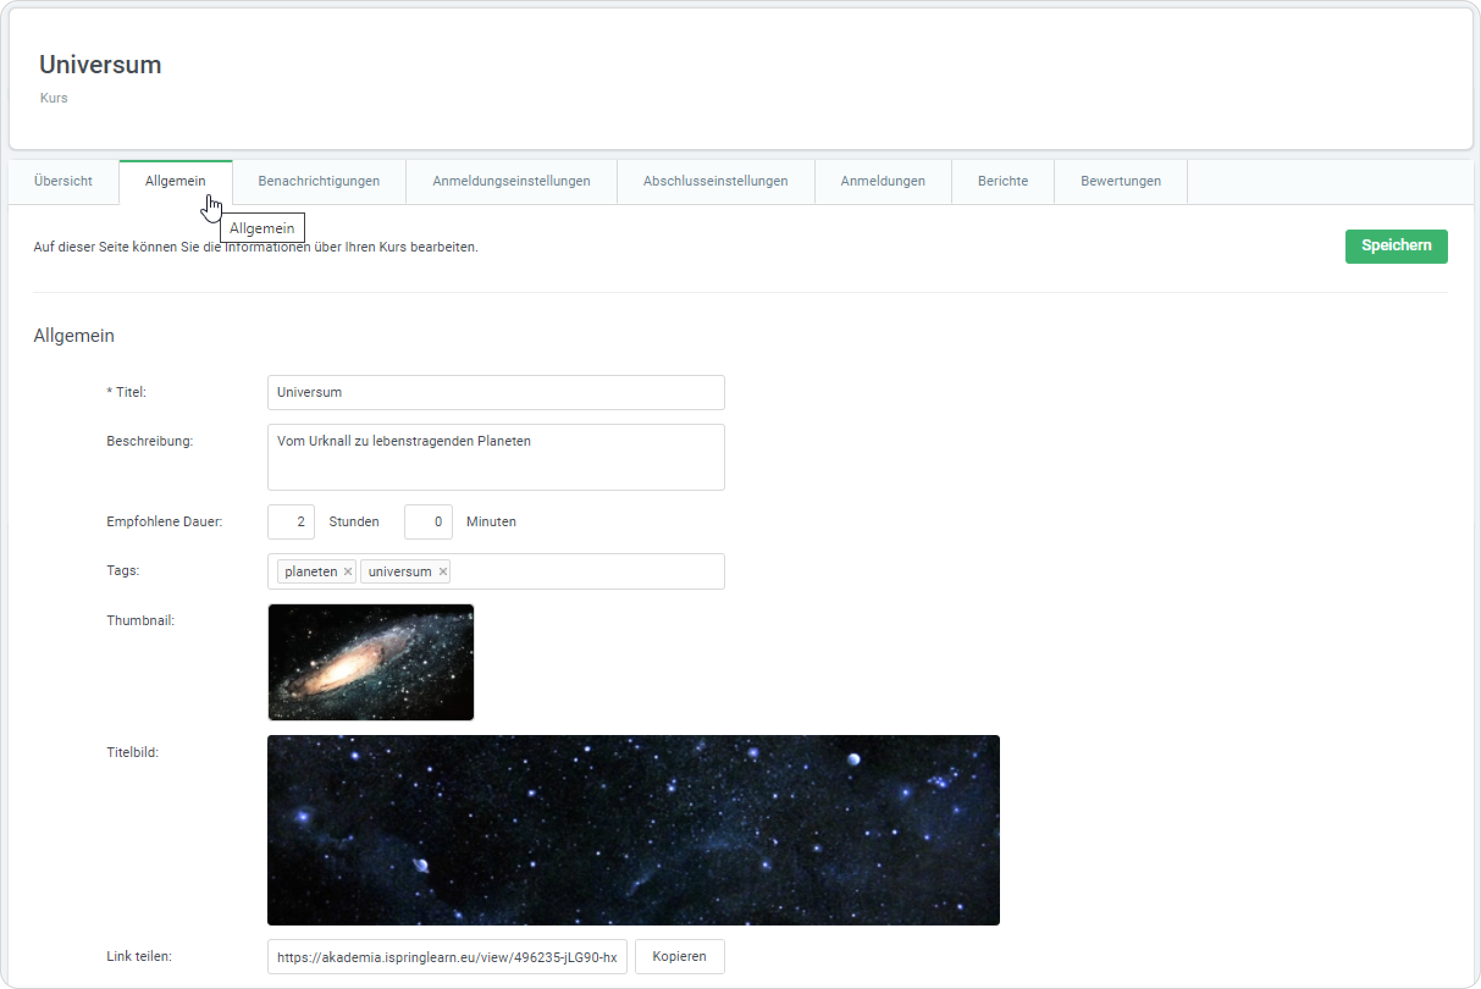The image size is (1481, 989).
Task: Switch to the Benachrichtigungen tab
Action: point(319,181)
